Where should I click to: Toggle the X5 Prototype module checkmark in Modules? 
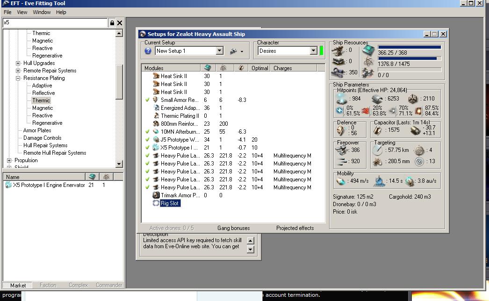point(148,148)
